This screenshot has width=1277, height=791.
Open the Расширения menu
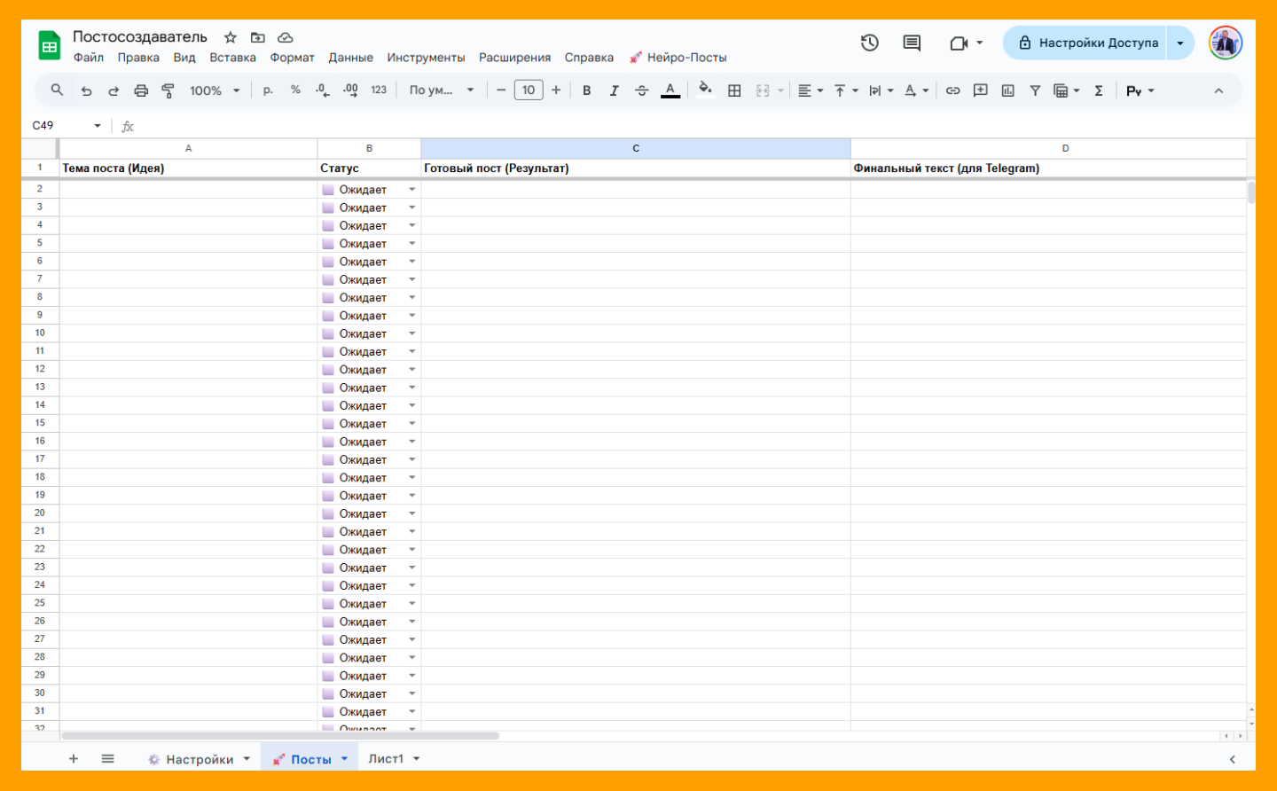coord(514,58)
